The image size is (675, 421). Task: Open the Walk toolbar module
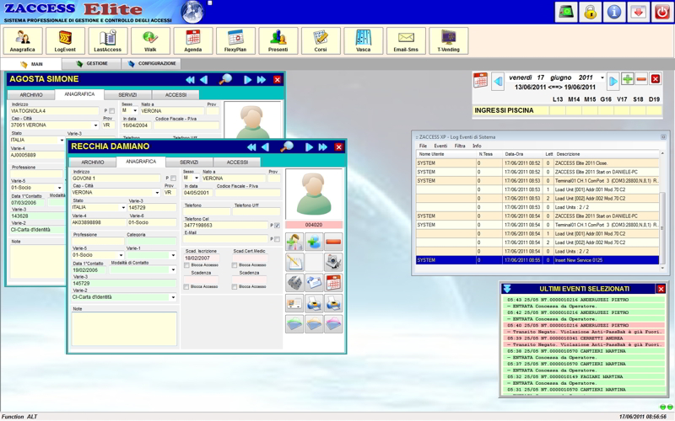[x=150, y=40]
